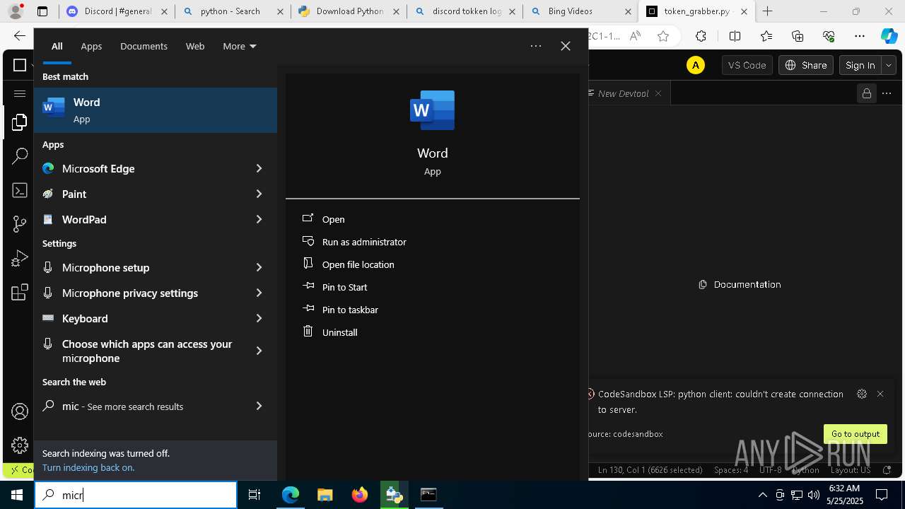Switch to the Apps search tab
The width and height of the screenshot is (905, 509).
91,46
